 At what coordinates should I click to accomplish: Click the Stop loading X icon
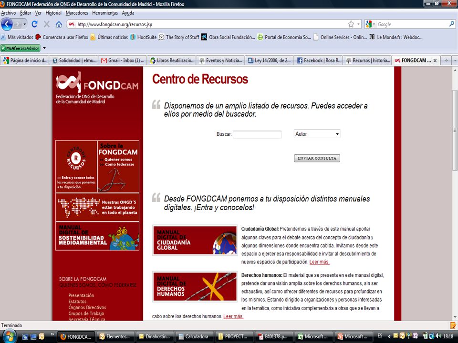click(x=47, y=24)
